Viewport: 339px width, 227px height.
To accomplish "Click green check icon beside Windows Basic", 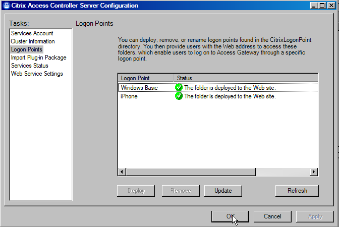I will [179, 88].
